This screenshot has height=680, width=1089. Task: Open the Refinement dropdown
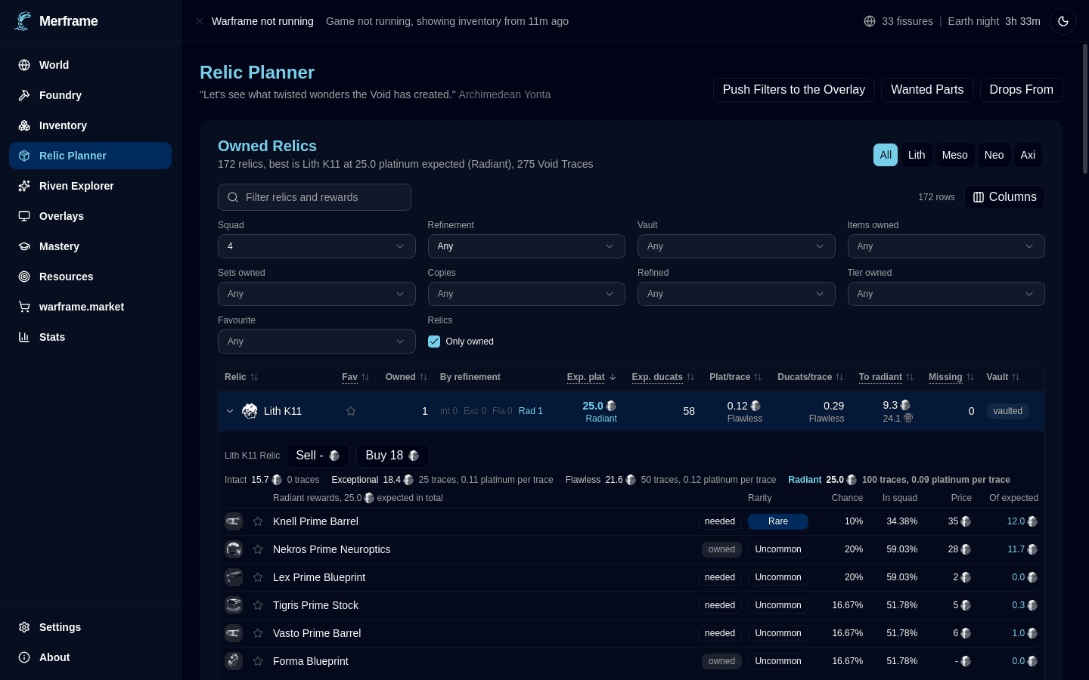(526, 246)
